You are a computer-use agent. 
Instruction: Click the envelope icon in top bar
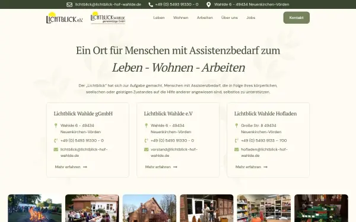(69, 5)
